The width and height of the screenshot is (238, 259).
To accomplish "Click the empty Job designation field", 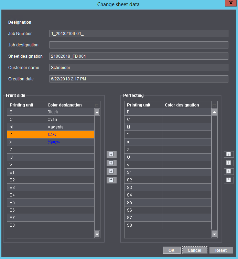I will pyautogui.click(x=139, y=45).
